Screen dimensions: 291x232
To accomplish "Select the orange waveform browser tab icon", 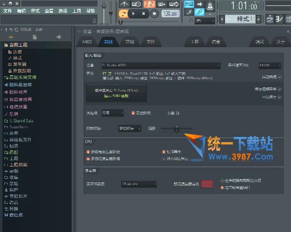I will (11, 37).
